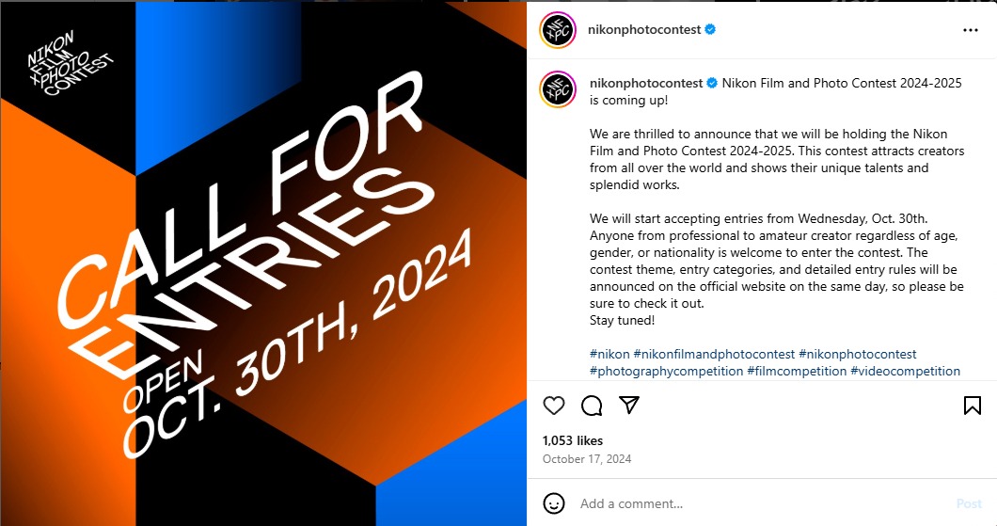The height and width of the screenshot is (526, 997).
Task: Open the emoji picker in the comment box
Action: 555,503
